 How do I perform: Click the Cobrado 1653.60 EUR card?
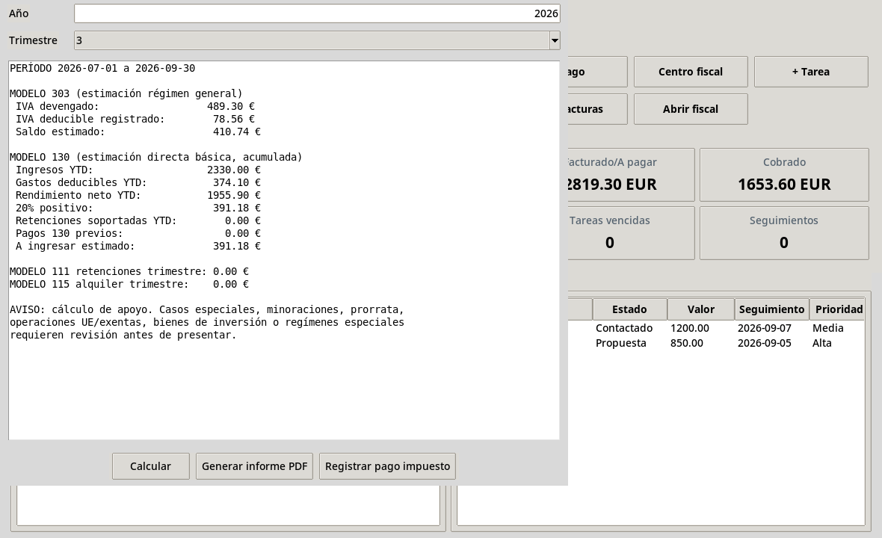[x=784, y=175]
